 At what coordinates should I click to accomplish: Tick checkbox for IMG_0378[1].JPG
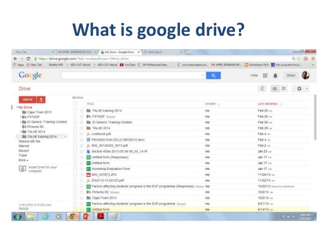click(x=75, y=175)
